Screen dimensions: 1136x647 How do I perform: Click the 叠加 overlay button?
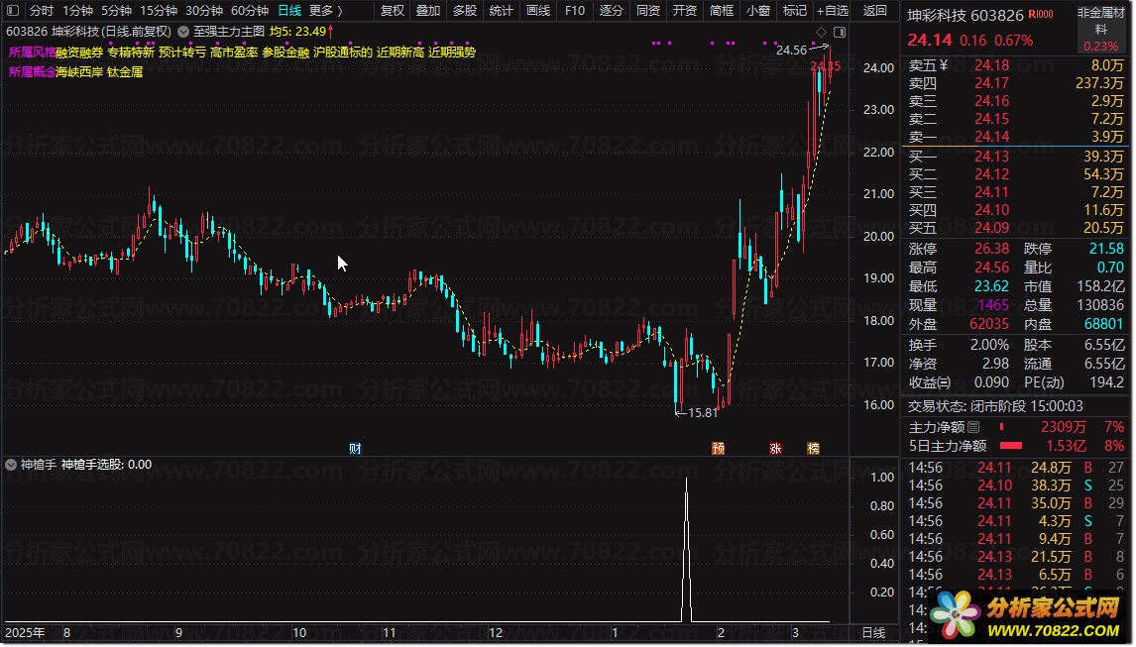428,10
